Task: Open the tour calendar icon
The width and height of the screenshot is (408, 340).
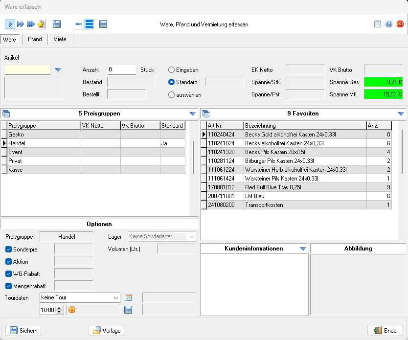Action: point(128,297)
